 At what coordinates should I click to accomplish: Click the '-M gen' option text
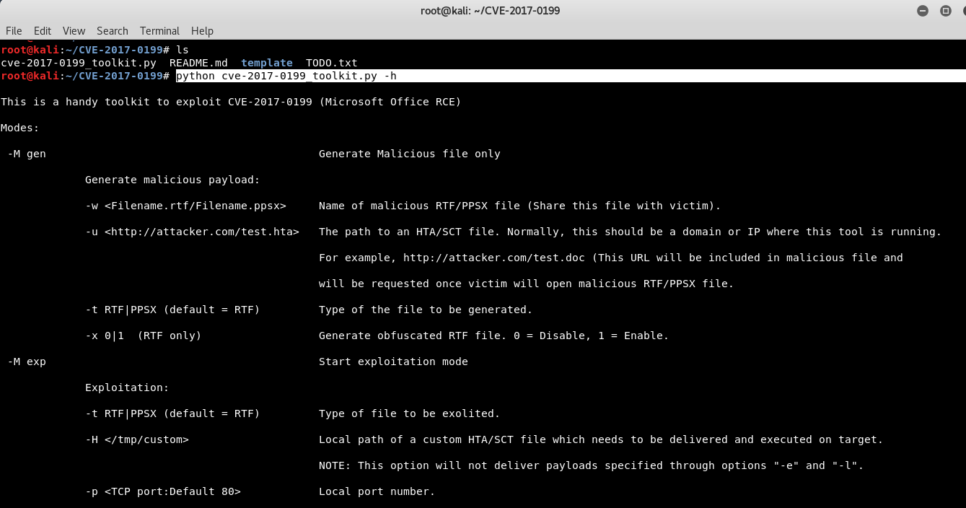[27, 154]
